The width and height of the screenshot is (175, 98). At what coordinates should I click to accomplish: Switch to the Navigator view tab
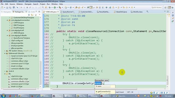(x=6, y=12)
